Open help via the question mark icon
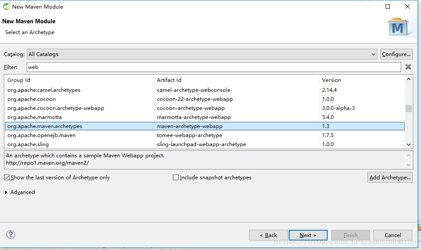 click(11, 235)
